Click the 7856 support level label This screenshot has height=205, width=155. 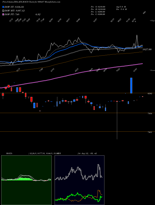pyautogui.click(x=150, y=113)
